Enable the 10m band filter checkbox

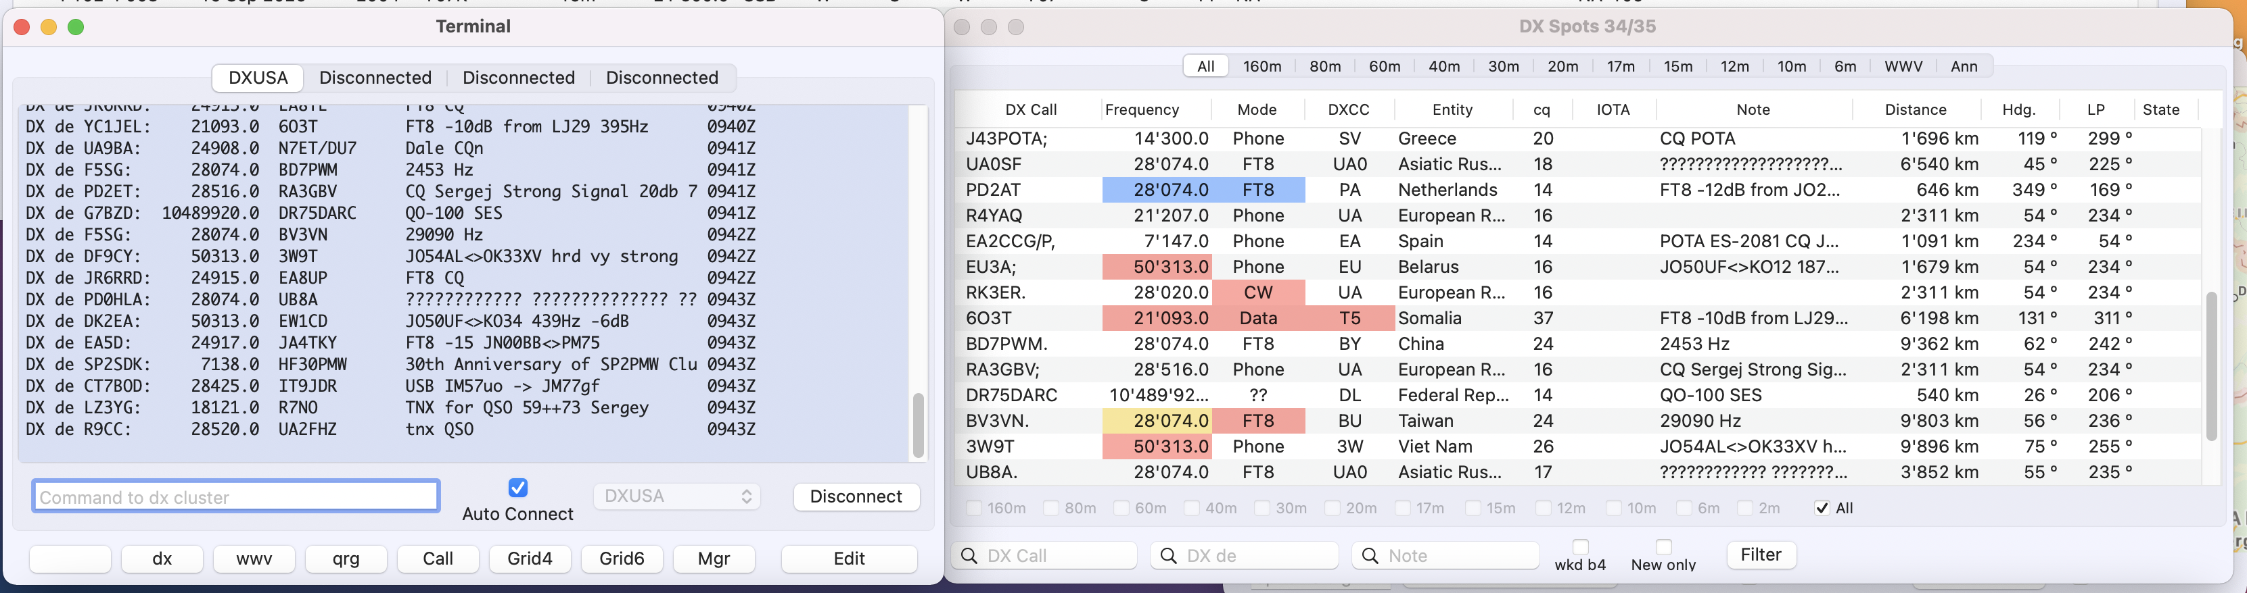(1614, 508)
